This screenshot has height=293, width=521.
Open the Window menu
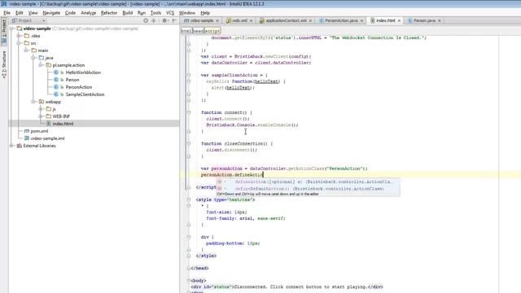pos(187,13)
